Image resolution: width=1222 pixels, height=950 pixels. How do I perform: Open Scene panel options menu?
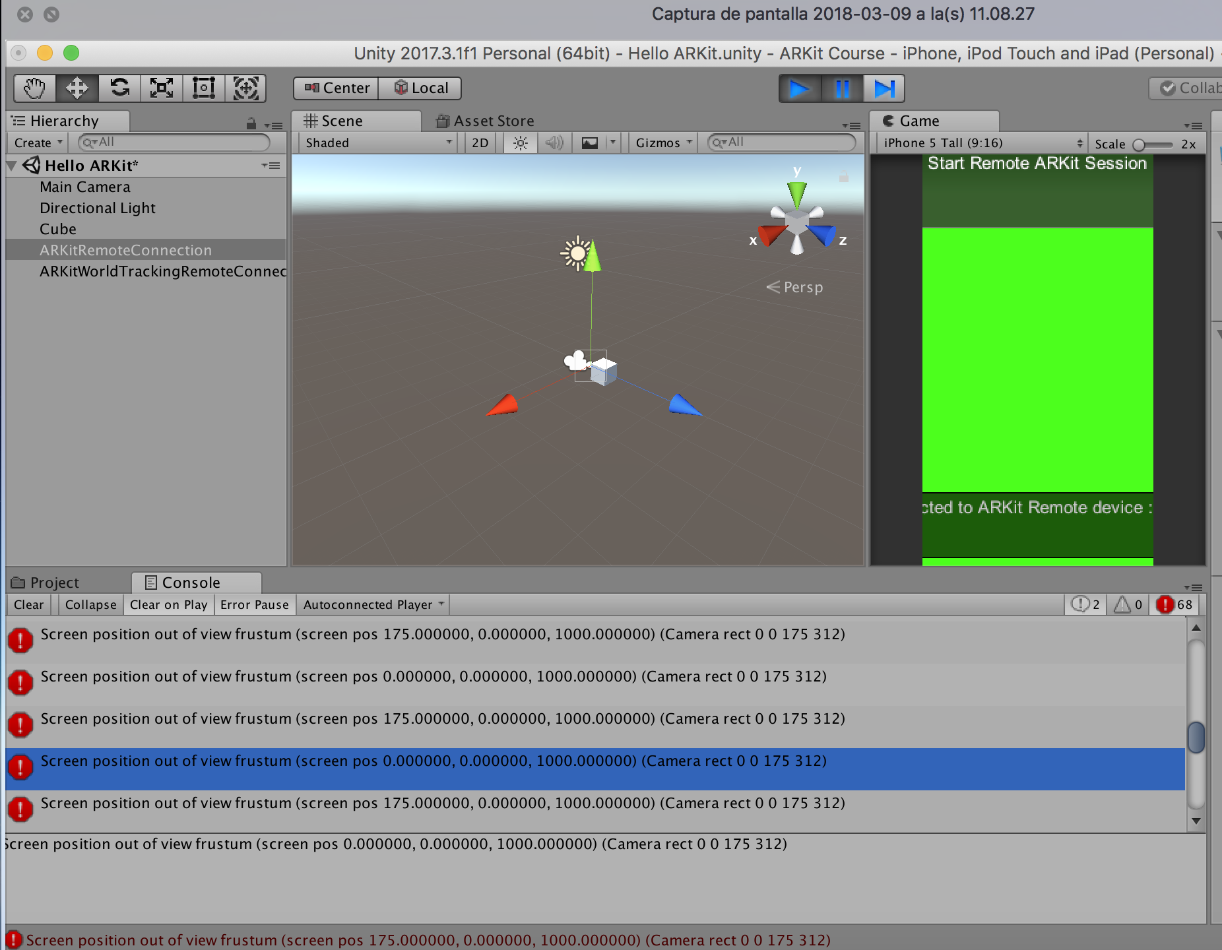851,125
